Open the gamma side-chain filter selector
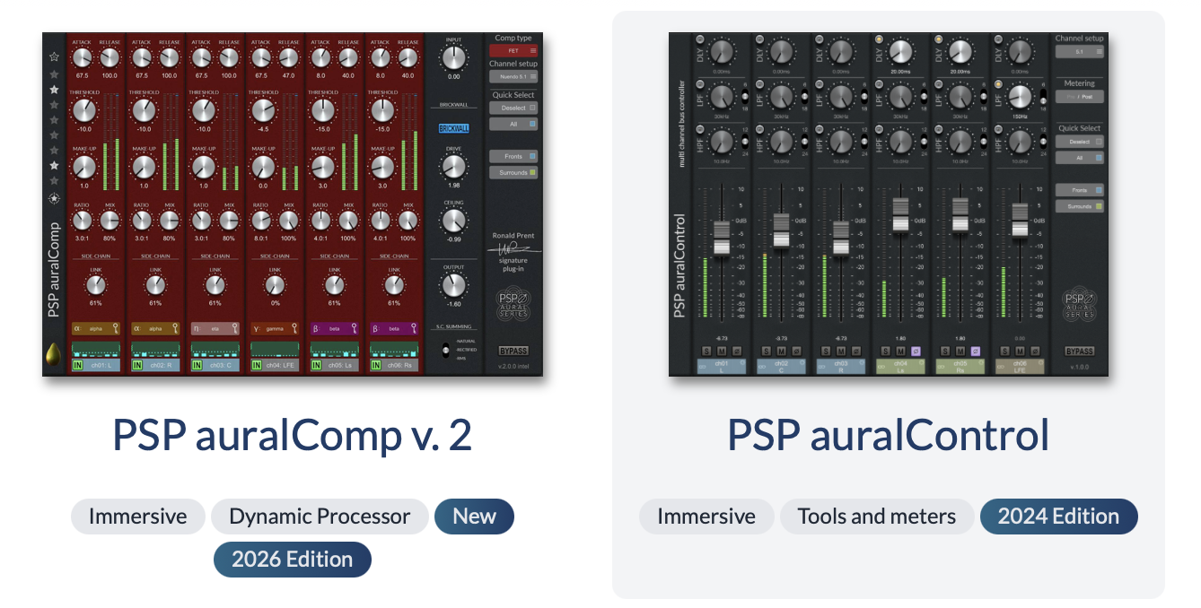 click(x=273, y=329)
